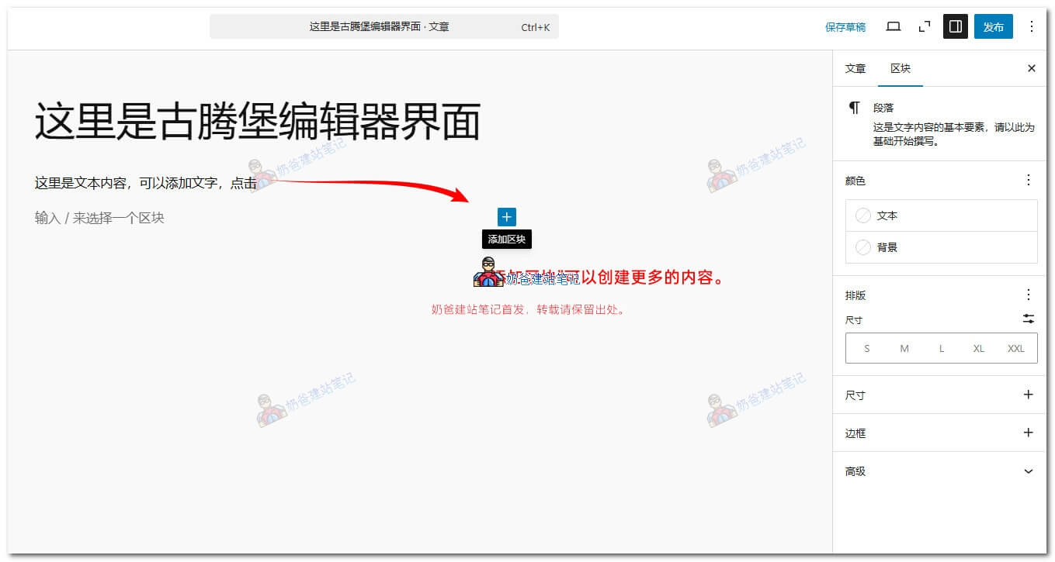Close the settings sidebar with X

1031,68
